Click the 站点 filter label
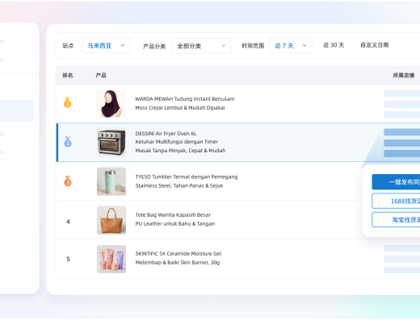 [x=68, y=46]
